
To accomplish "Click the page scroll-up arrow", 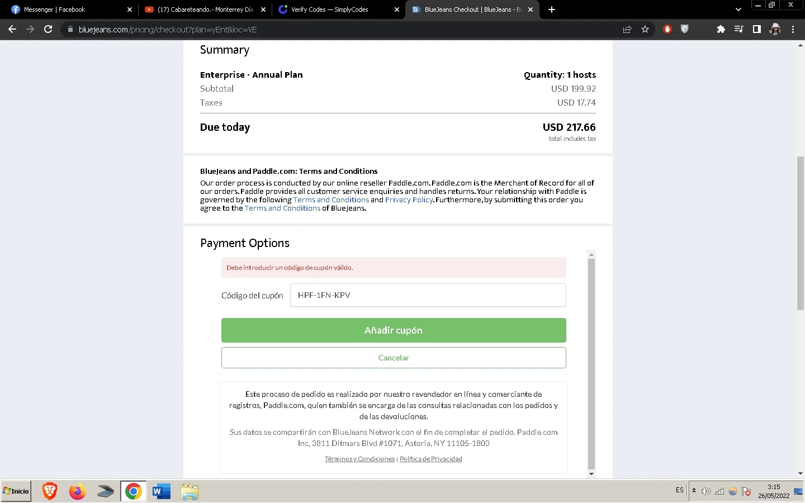I will tap(801, 45).
